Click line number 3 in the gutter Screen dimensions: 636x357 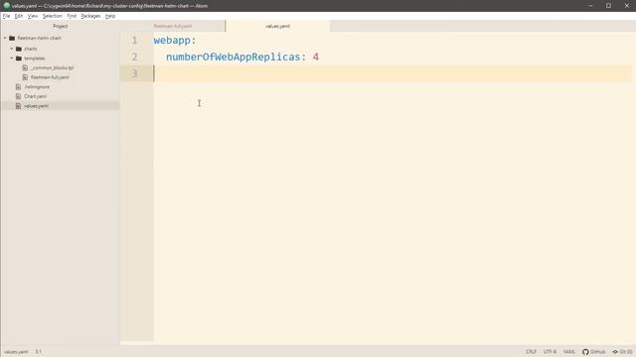click(134, 73)
